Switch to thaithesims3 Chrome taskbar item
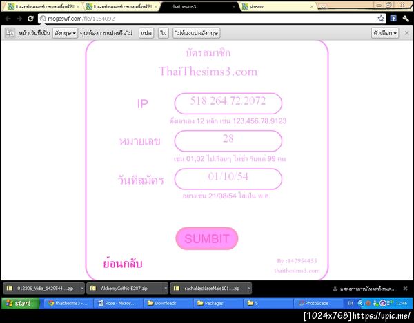 pyautogui.click(x=68, y=303)
